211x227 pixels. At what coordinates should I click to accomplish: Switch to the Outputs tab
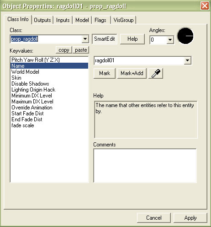[42, 20]
